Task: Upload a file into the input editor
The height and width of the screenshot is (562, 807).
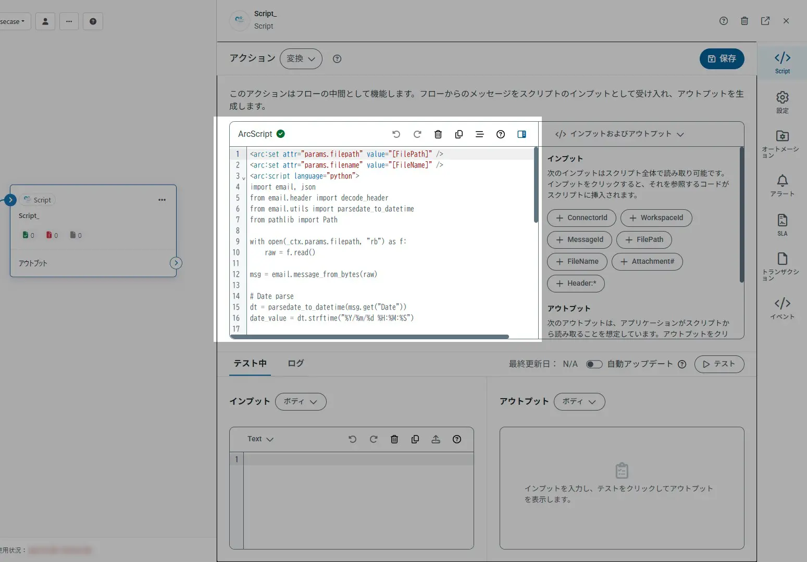Action: tap(436, 439)
